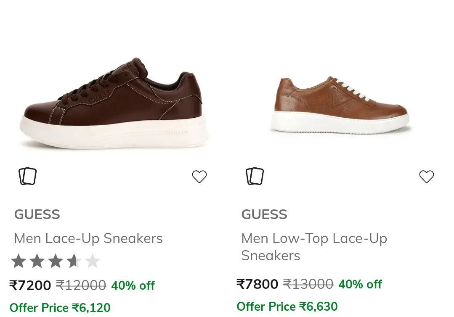
Task: Wishlist the tan Low-Top sneaker with heart
Action: pyautogui.click(x=427, y=177)
